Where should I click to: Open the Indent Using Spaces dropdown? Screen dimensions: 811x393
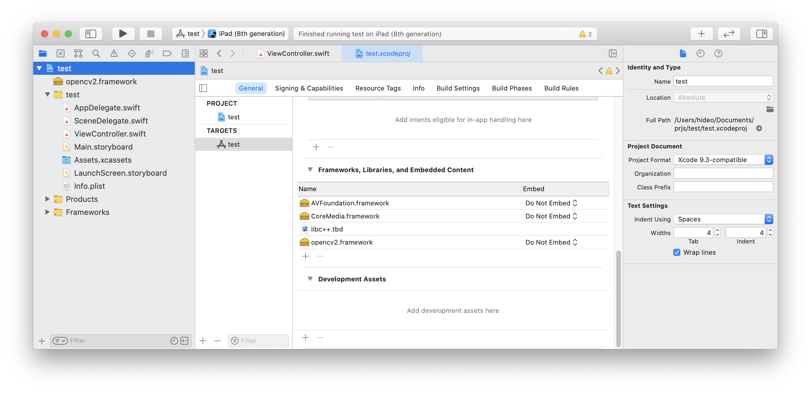[x=723, y=219]
